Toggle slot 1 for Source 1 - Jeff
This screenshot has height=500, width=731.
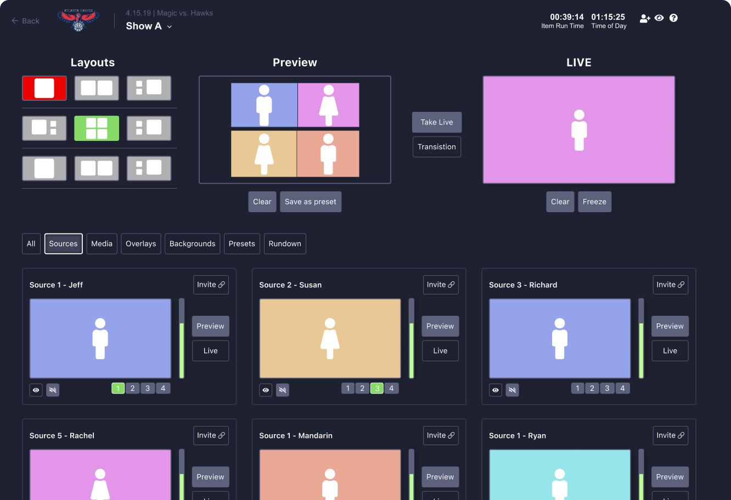coord(118,388)
